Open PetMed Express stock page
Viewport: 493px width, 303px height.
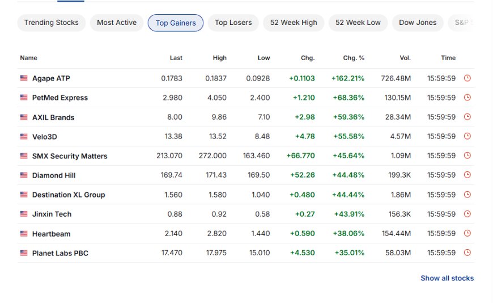(x=60, y=98)
